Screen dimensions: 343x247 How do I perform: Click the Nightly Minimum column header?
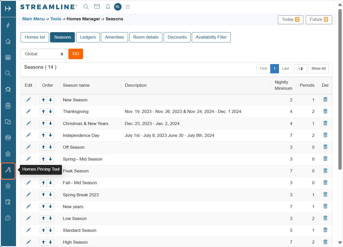click(x=284, y=85)
